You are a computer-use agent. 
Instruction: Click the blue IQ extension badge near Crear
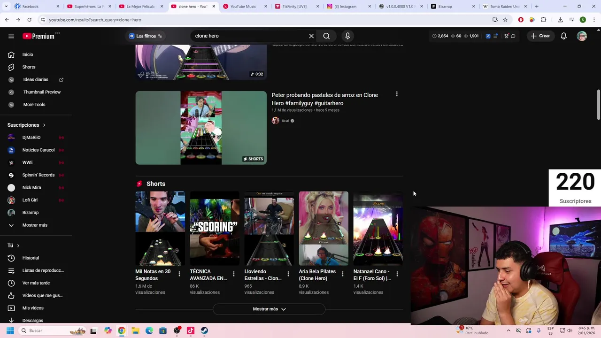pyautogui.click(x=488, y=36)
